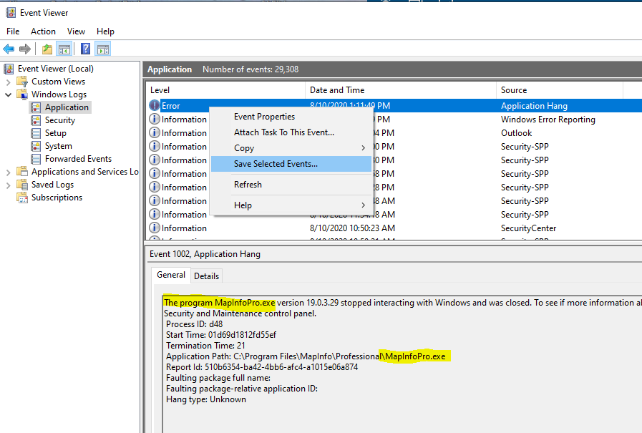642x433 pixels.
Task: Select the Security log
Action: pos(60,120)
